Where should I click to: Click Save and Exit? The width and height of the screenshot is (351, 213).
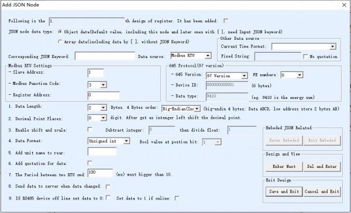click(284, 191)
